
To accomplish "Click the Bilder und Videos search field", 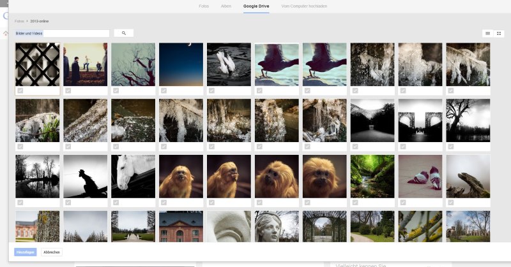I will coord(63,33).
